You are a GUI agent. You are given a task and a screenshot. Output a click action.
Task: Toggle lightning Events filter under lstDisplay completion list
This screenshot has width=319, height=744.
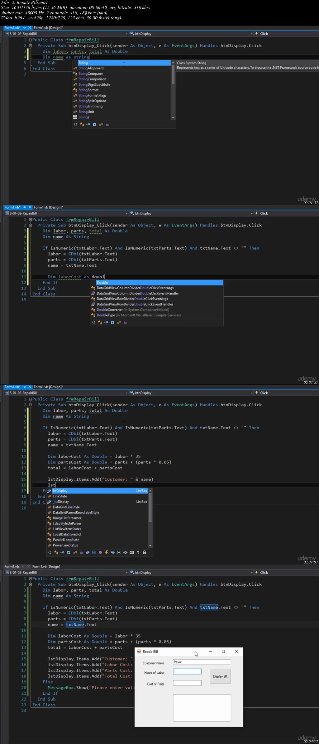pyautogui.click(x=107, y=552)
